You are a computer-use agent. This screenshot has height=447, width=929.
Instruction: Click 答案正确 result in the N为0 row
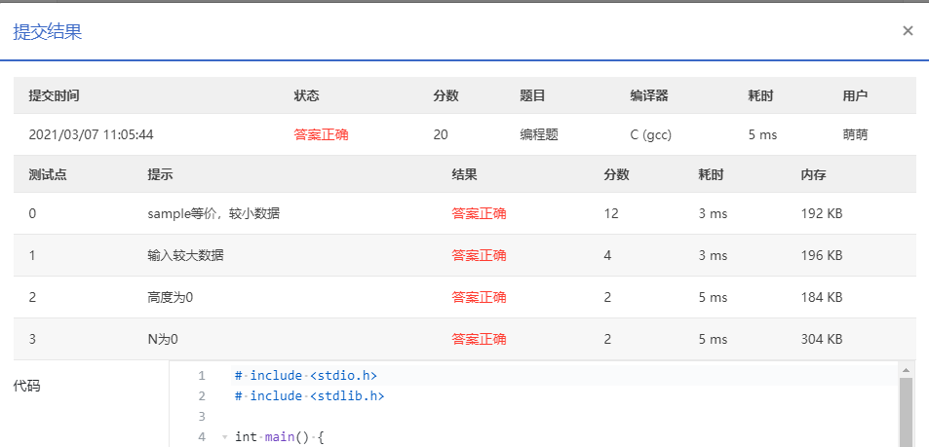coord(480,339)
